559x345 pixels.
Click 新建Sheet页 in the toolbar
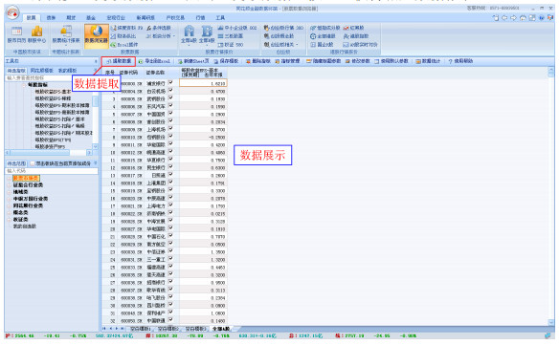(x=193, y=61)
